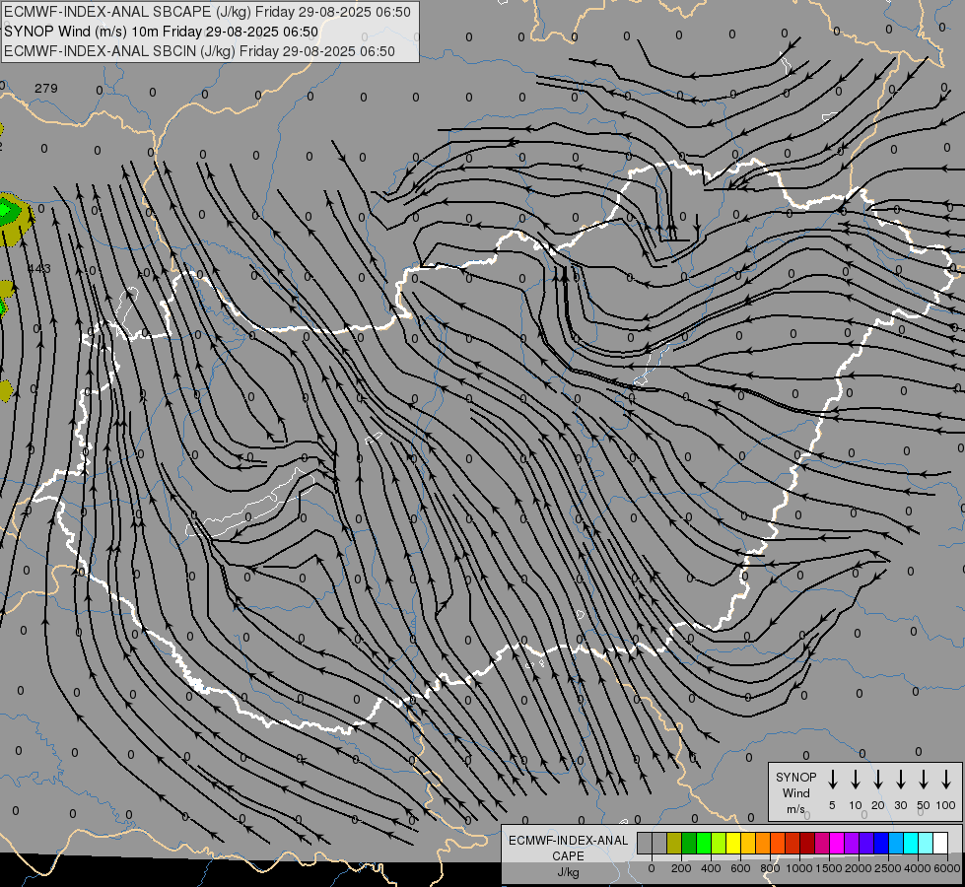Screen dimensions: 965x887
Task: Click the 200 value on the CAPE scale
Action: click(681, 868)
